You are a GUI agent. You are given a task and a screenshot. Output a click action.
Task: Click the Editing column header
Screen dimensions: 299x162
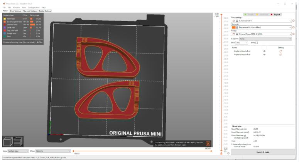[280, 48]
